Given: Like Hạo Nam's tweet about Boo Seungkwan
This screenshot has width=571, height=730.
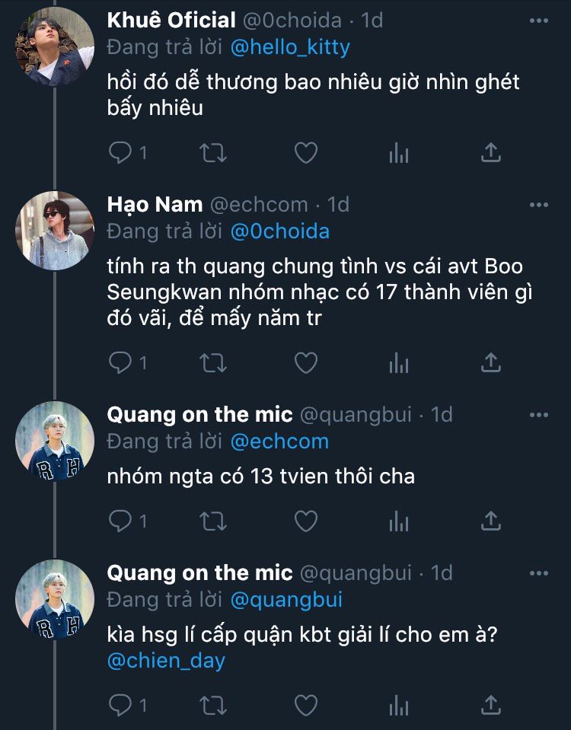Looking at the screenshot, I should 305,363.
